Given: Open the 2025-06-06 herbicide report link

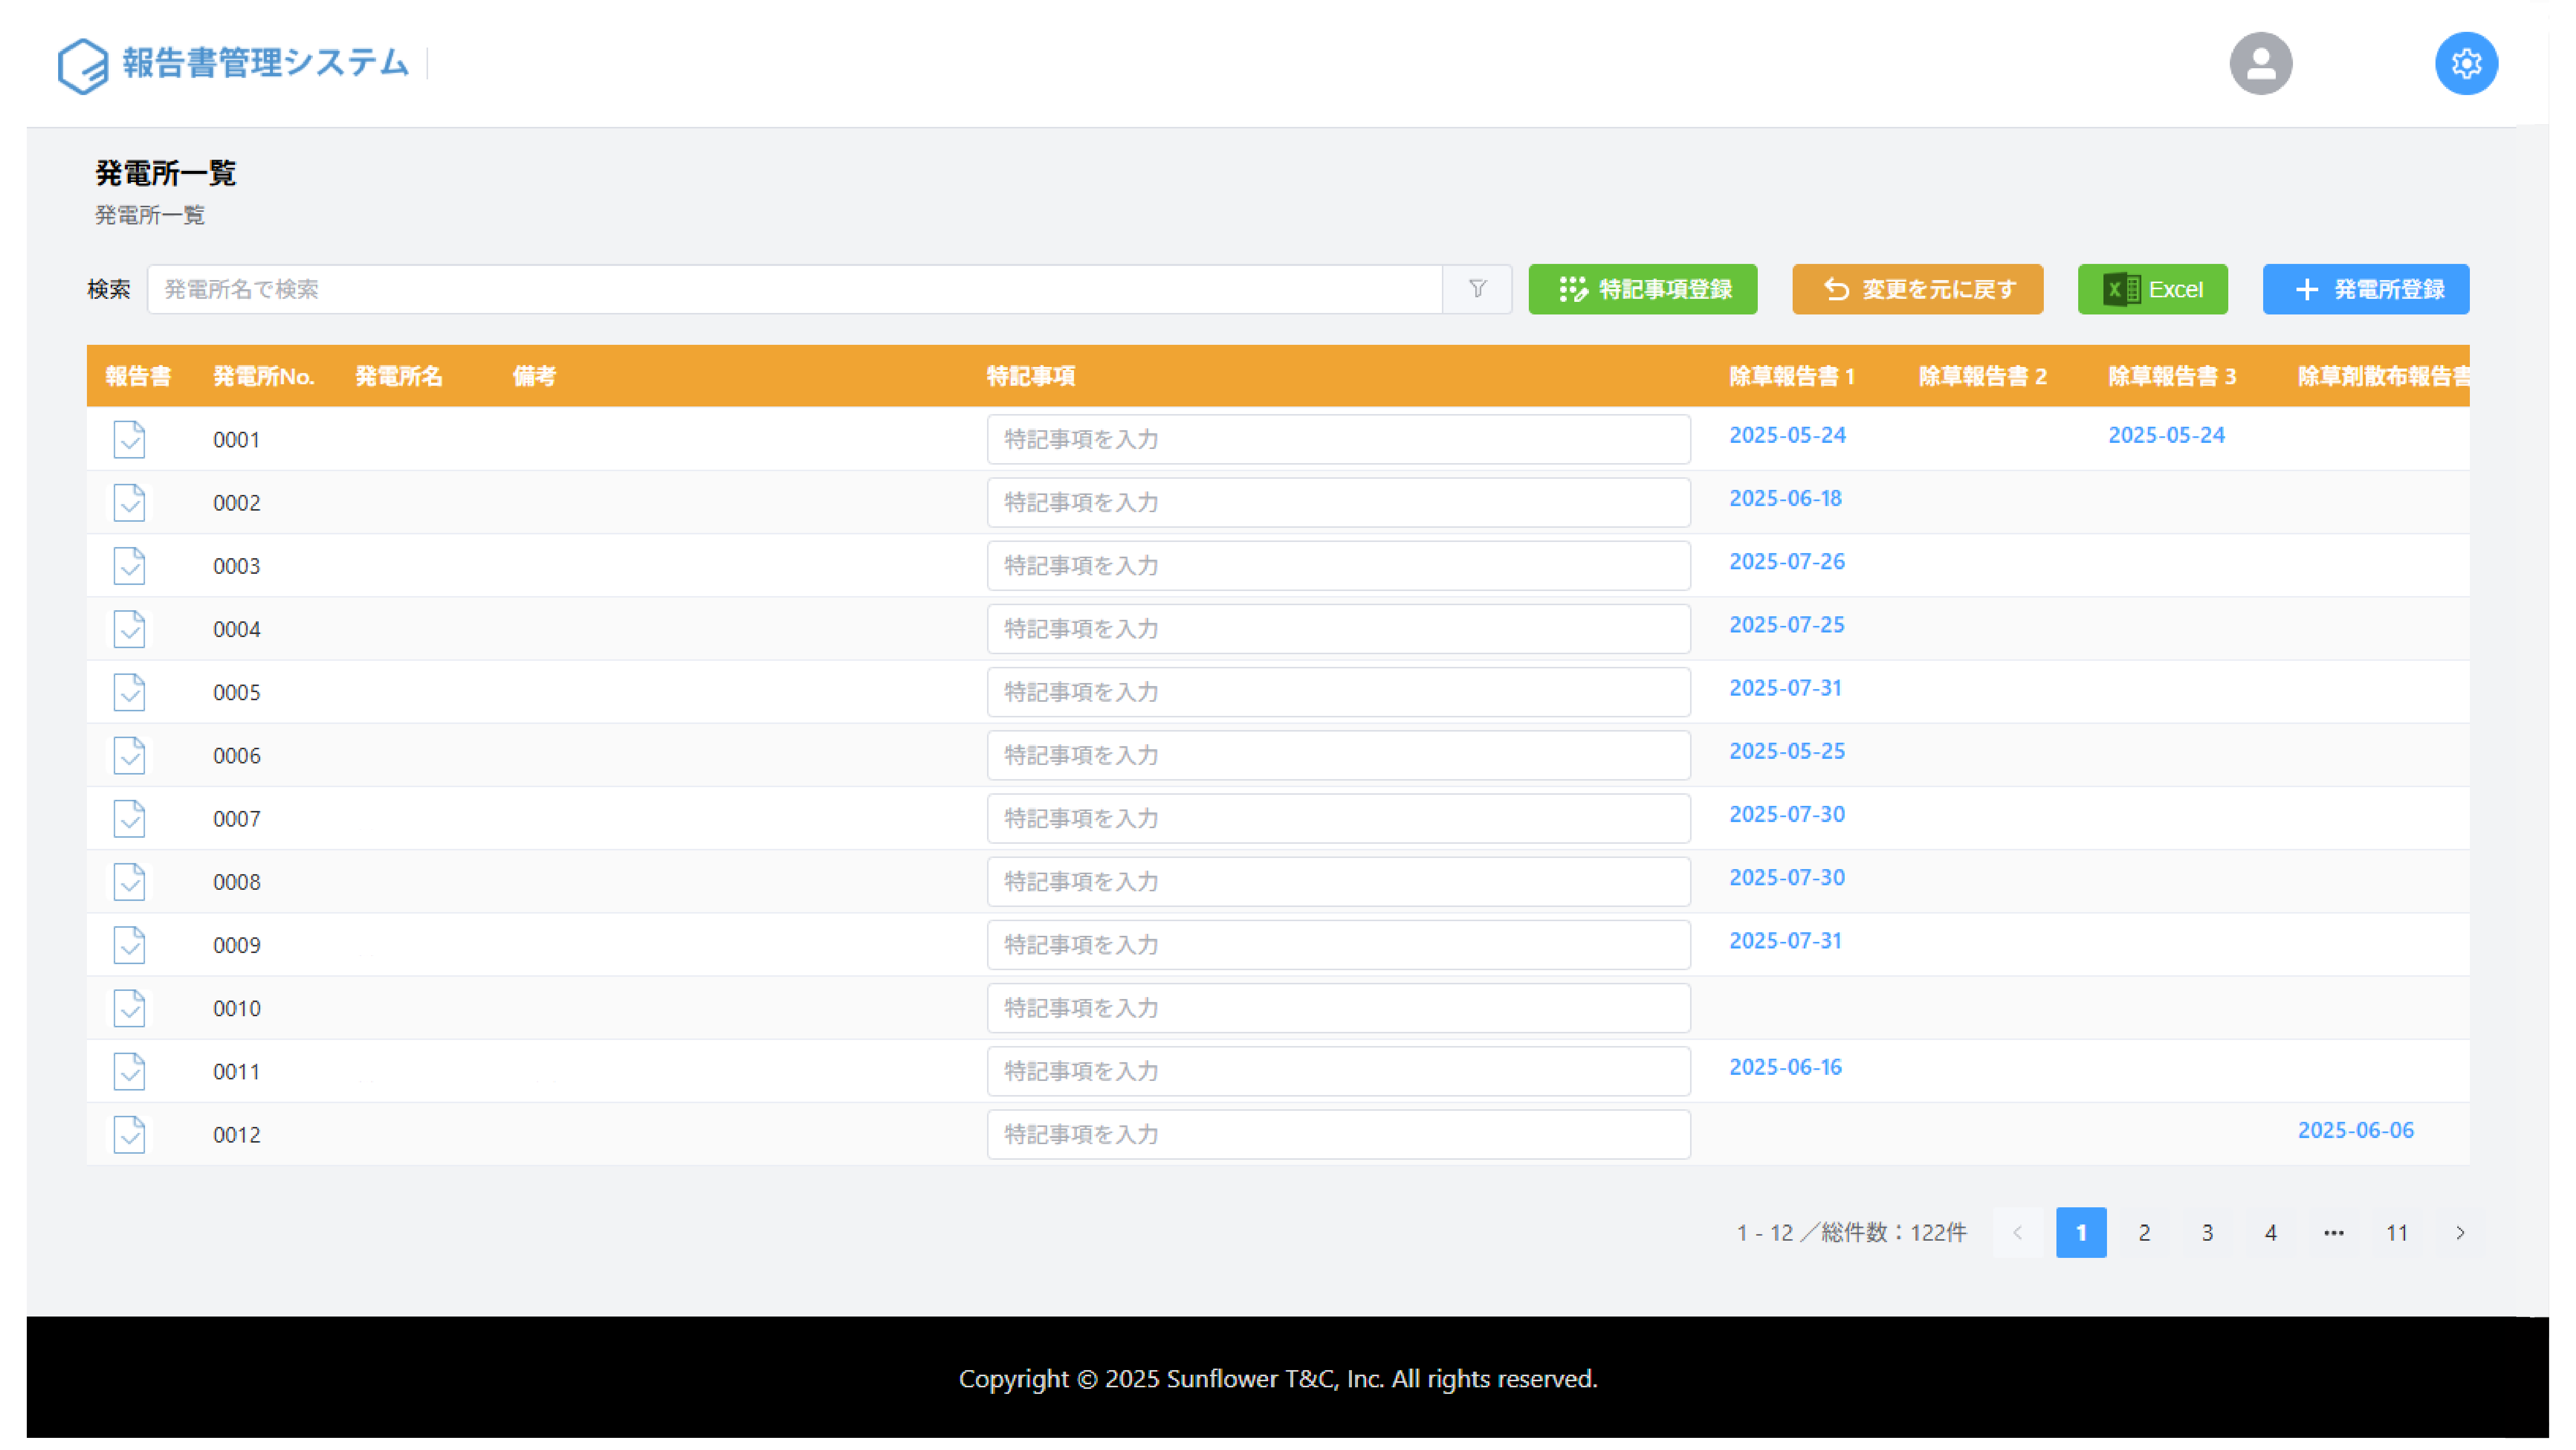Looking at the screenshot, I should (2355, 1131).
